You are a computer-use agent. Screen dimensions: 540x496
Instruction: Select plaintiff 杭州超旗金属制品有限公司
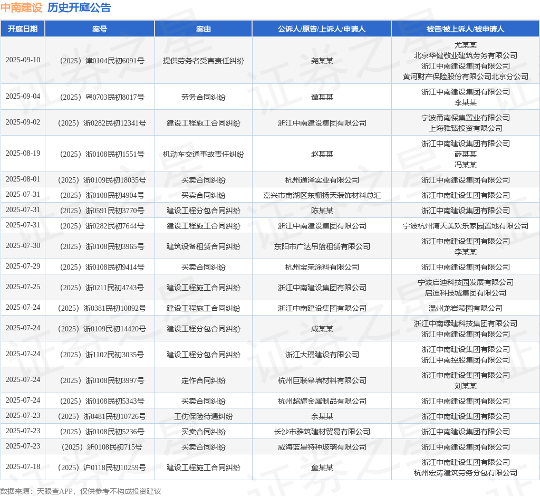pos(322,401)
